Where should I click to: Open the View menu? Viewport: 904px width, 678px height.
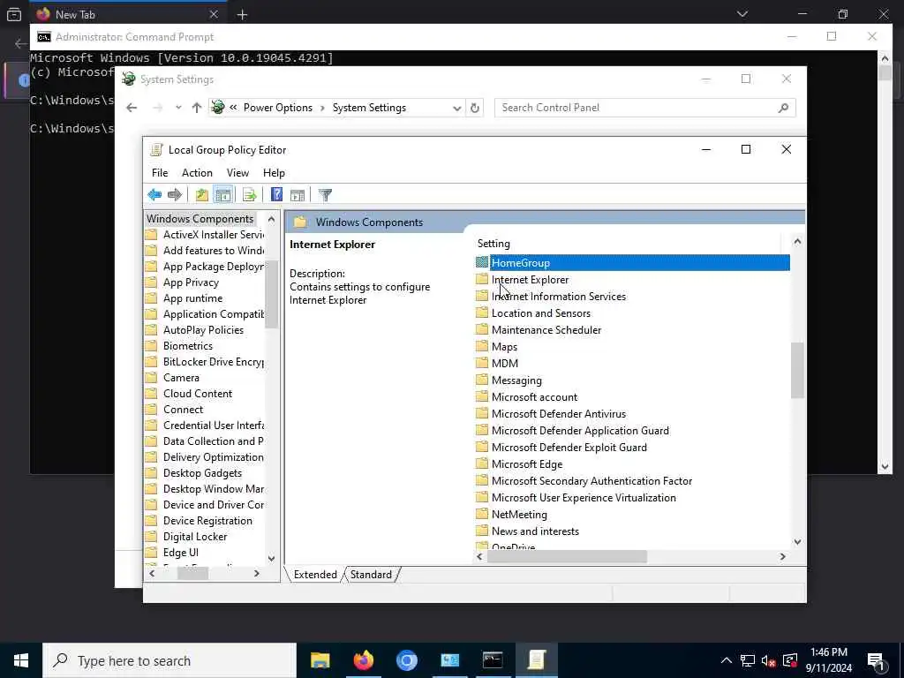237,173
